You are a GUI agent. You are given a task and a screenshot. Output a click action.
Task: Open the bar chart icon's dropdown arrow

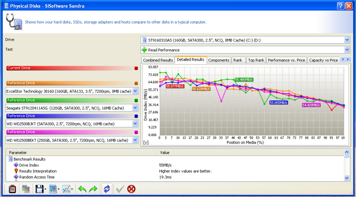(x=58, y=189)
